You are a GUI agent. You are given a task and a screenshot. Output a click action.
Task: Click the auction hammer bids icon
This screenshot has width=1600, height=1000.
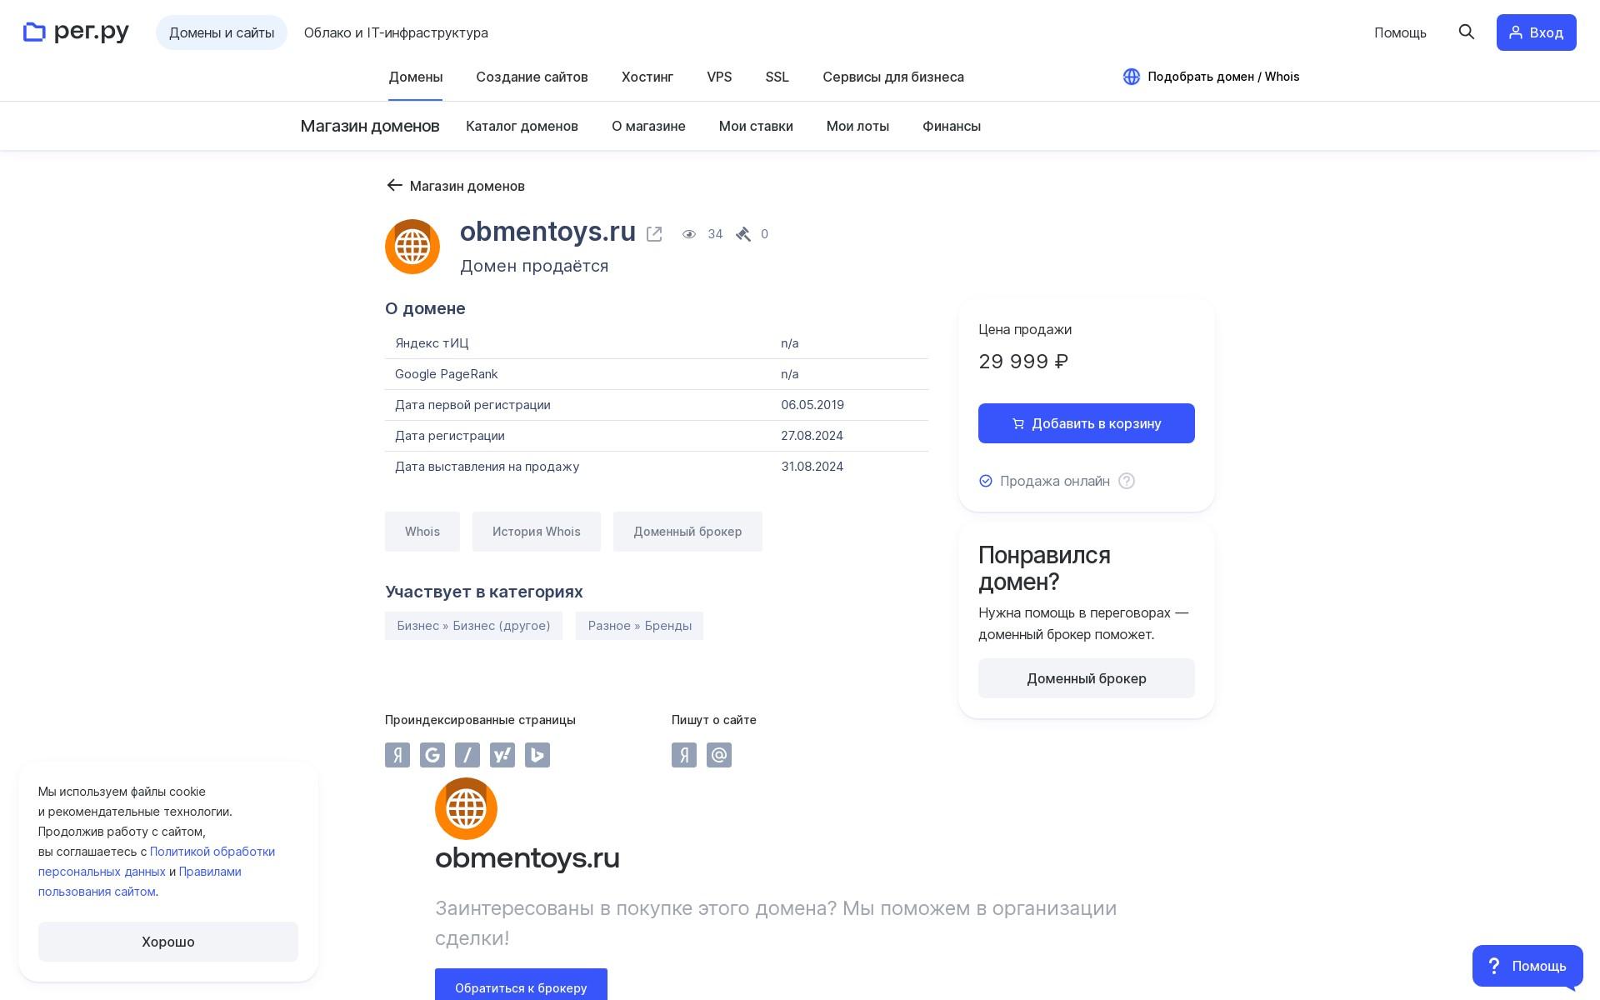pyautogui.click(x=743, y=234)
